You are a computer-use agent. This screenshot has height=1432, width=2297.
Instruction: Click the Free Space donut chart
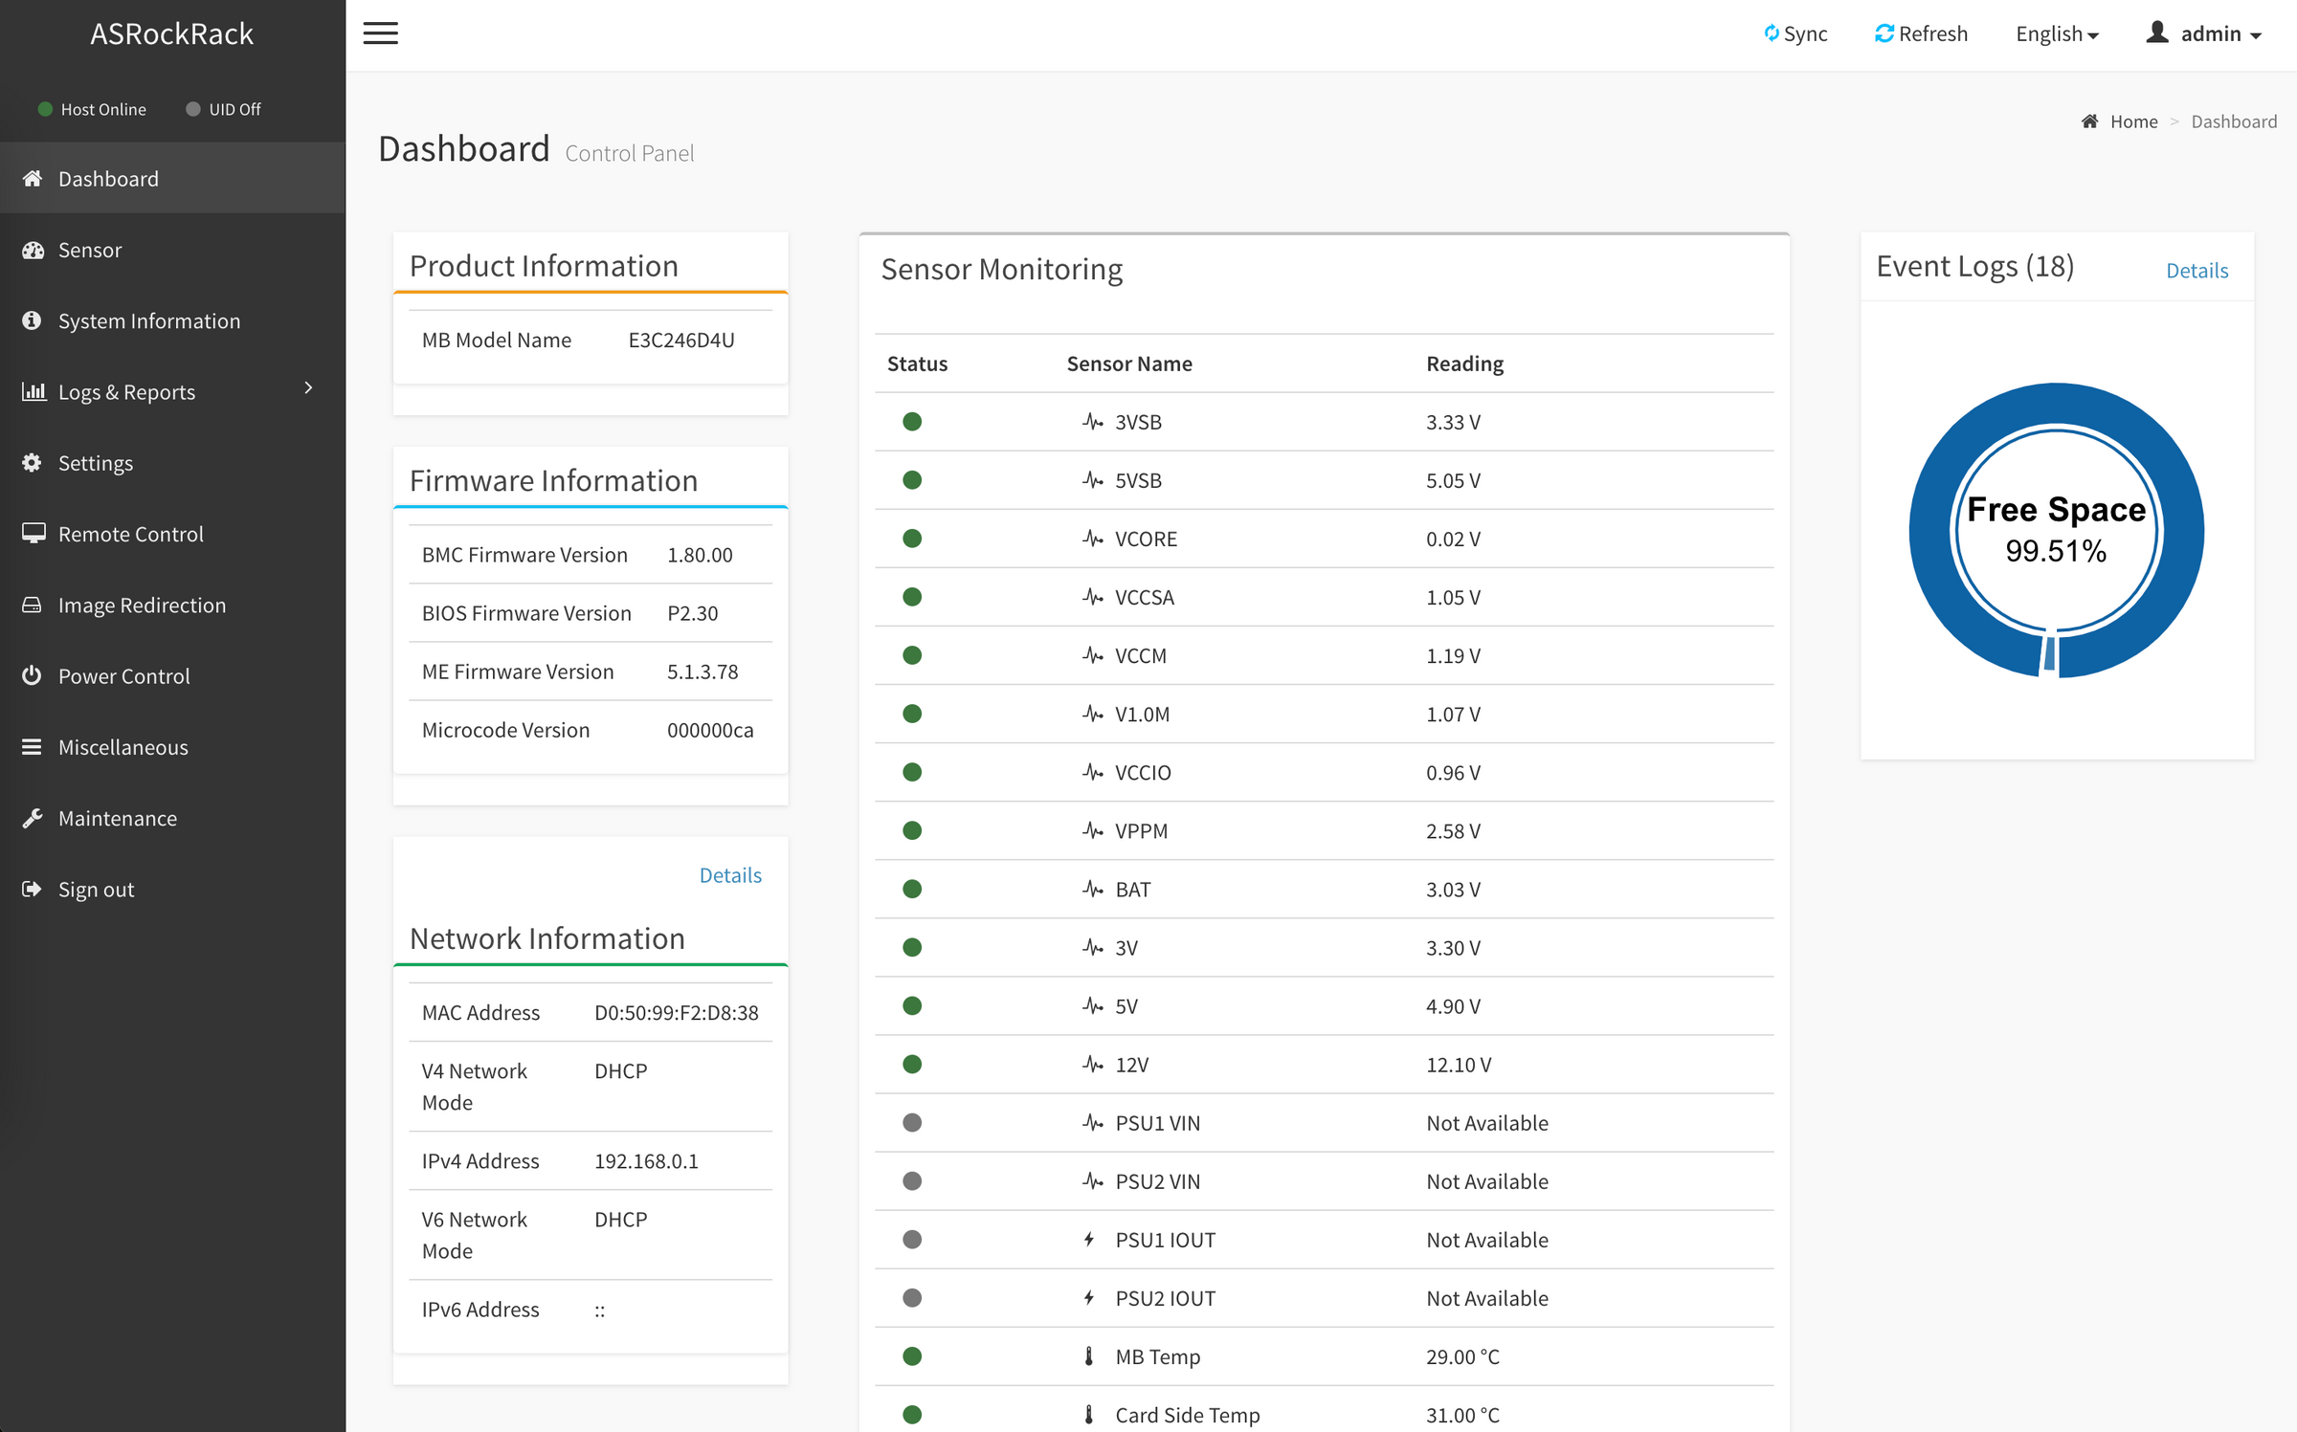2056,531
